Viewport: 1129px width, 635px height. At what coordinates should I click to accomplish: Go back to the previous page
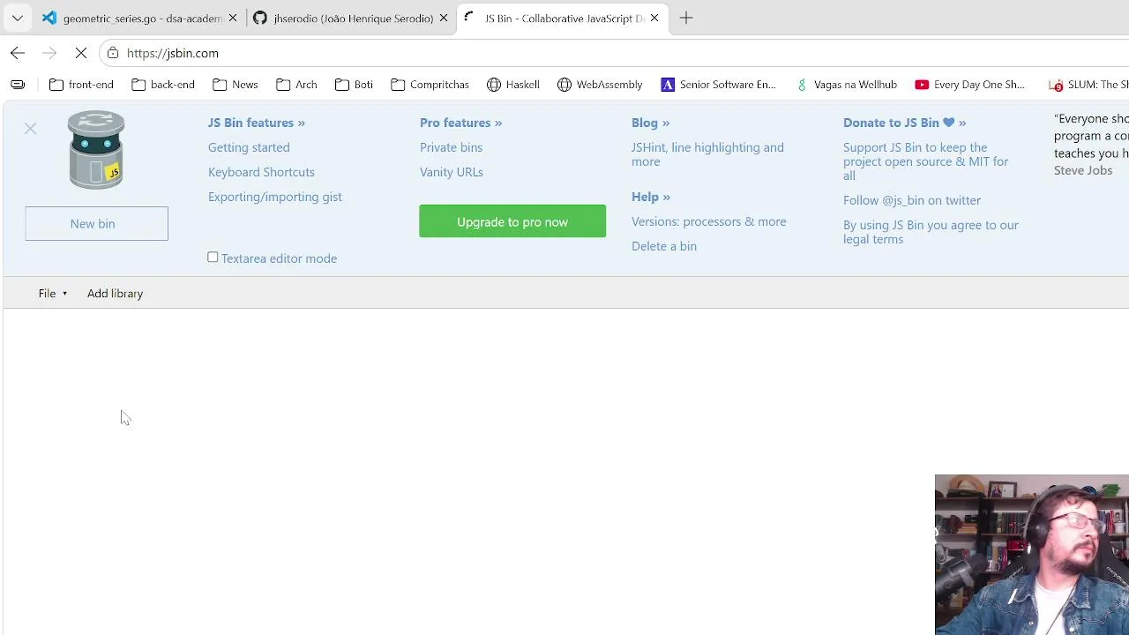click(x=18, y=53)
